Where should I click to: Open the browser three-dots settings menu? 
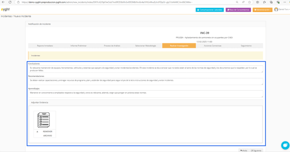[x=285, y=2]
